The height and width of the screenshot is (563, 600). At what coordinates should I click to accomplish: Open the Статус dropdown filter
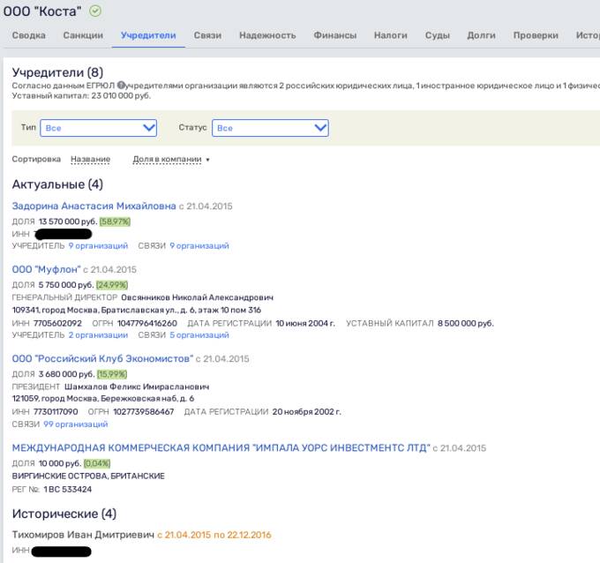pos(270,128)
